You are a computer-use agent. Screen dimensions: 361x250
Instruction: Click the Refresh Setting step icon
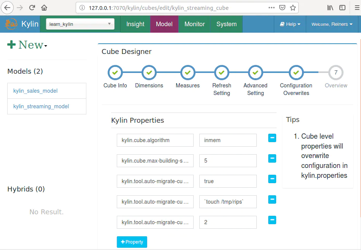click(221, 73)
